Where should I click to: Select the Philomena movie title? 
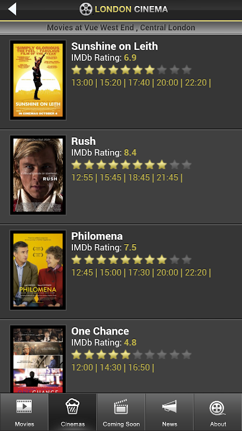pyautogui.click(x=97, y=236)
